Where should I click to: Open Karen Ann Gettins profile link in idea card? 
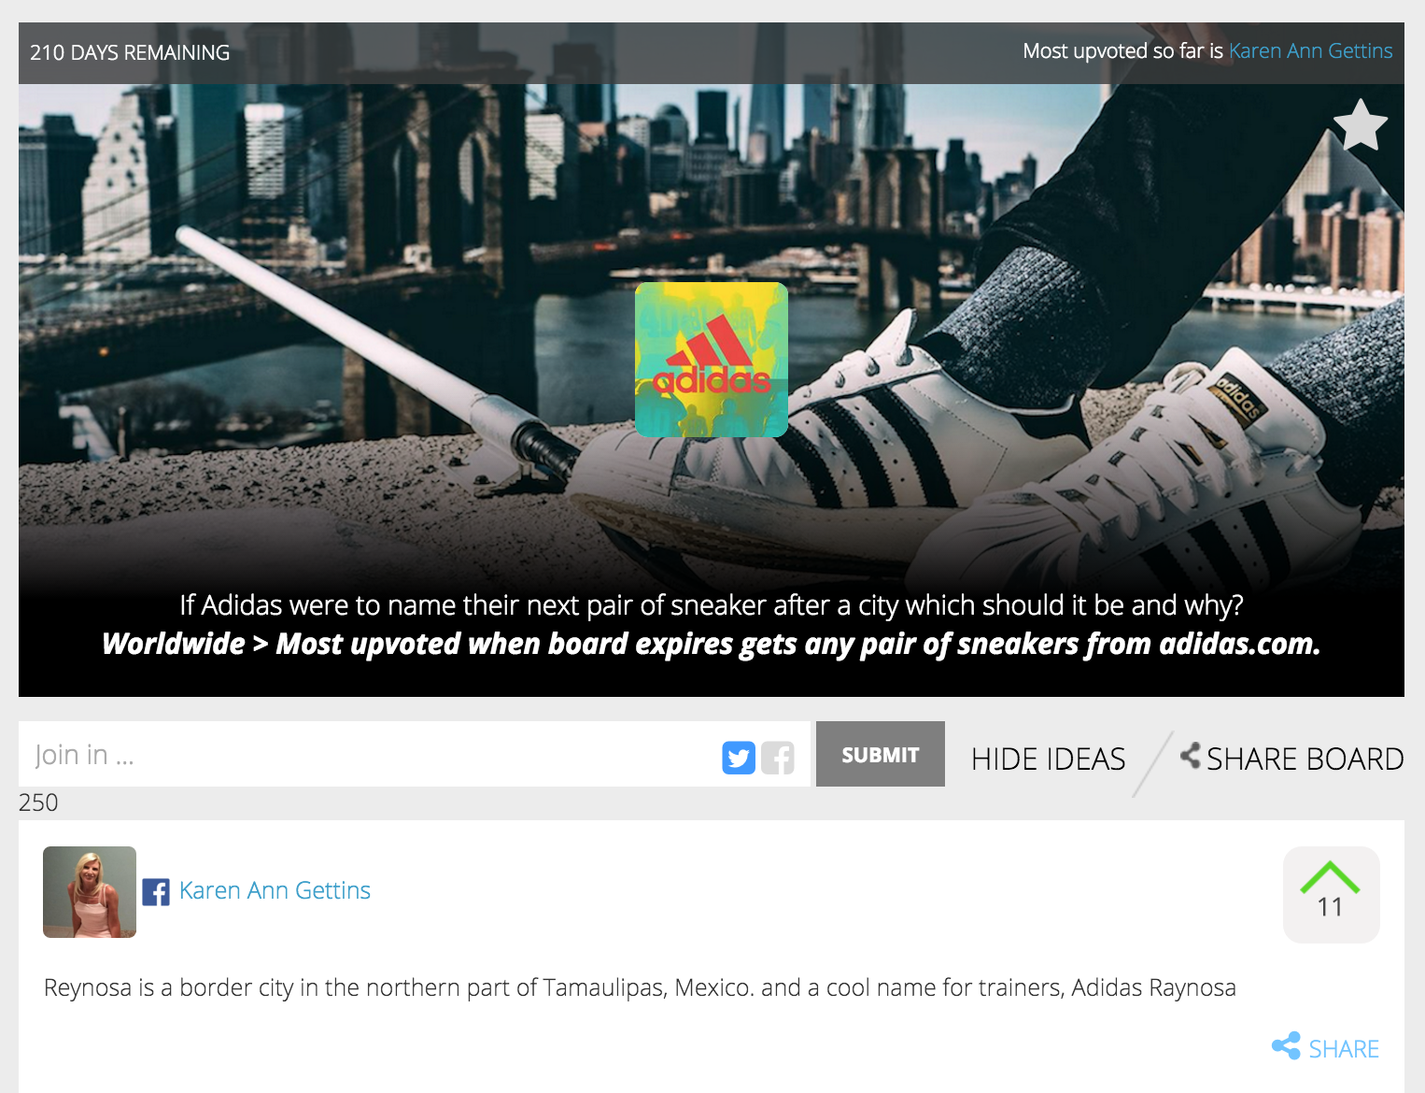click(275, 890)
